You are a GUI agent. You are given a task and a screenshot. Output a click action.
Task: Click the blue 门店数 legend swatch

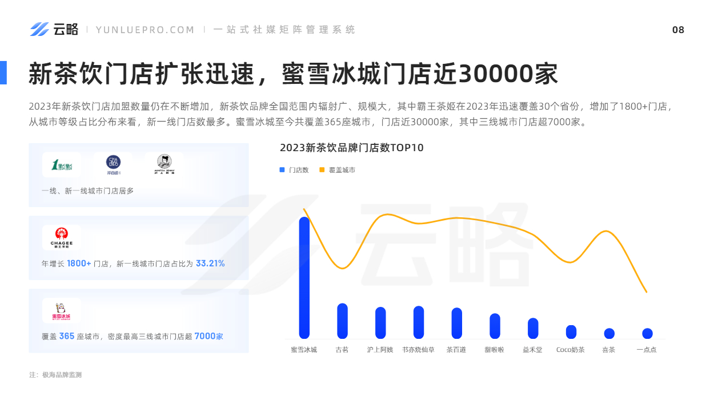282,170
